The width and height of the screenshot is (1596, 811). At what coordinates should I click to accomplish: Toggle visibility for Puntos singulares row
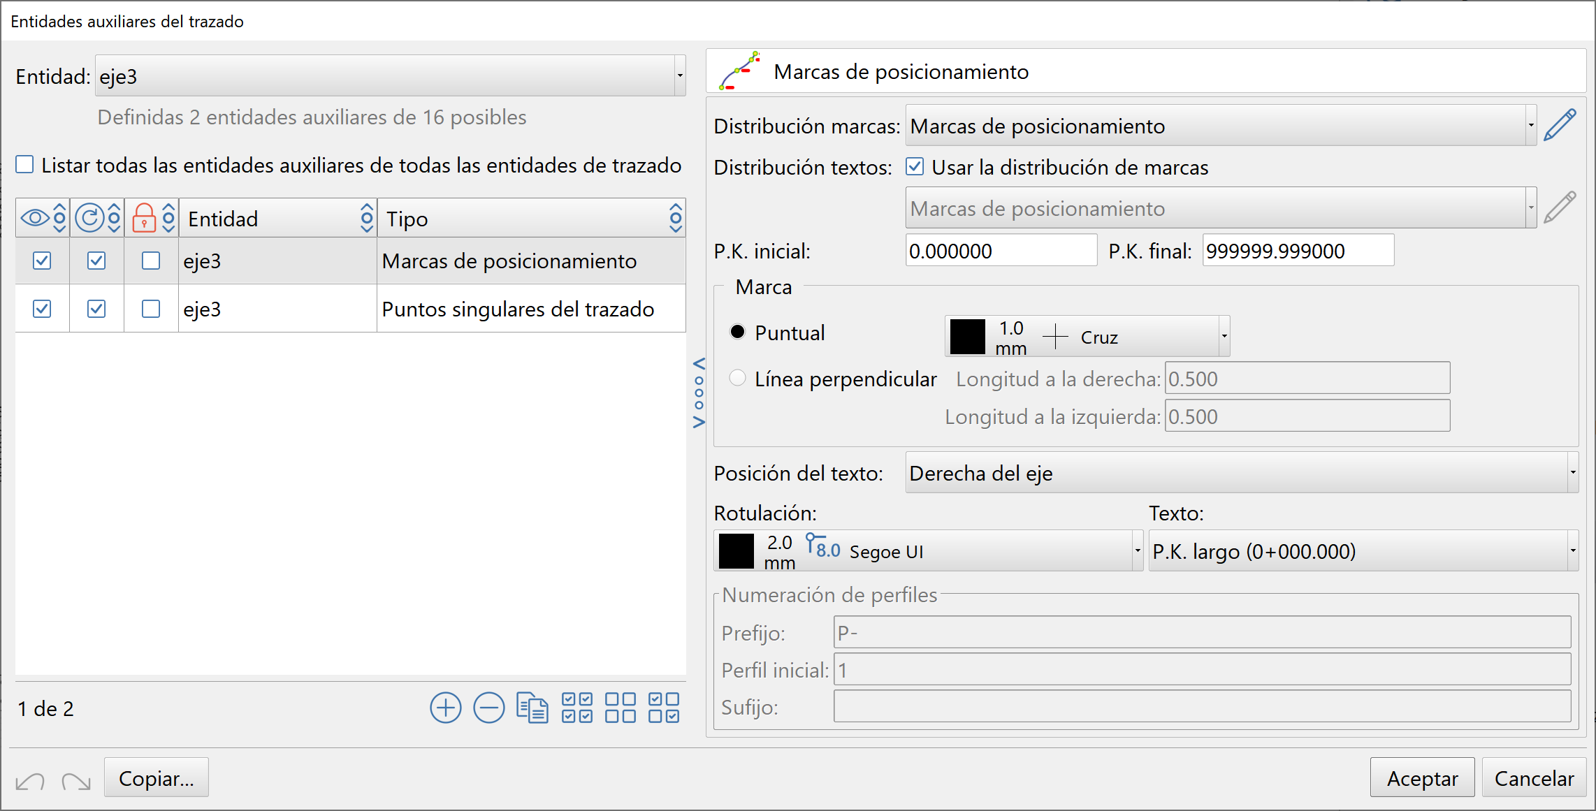click(x=42, y=309)
